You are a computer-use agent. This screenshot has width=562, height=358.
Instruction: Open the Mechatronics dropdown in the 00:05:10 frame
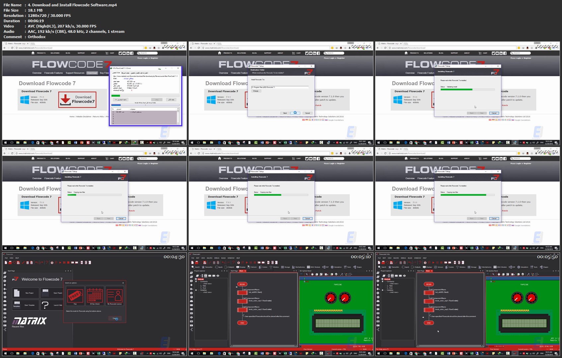298,267
